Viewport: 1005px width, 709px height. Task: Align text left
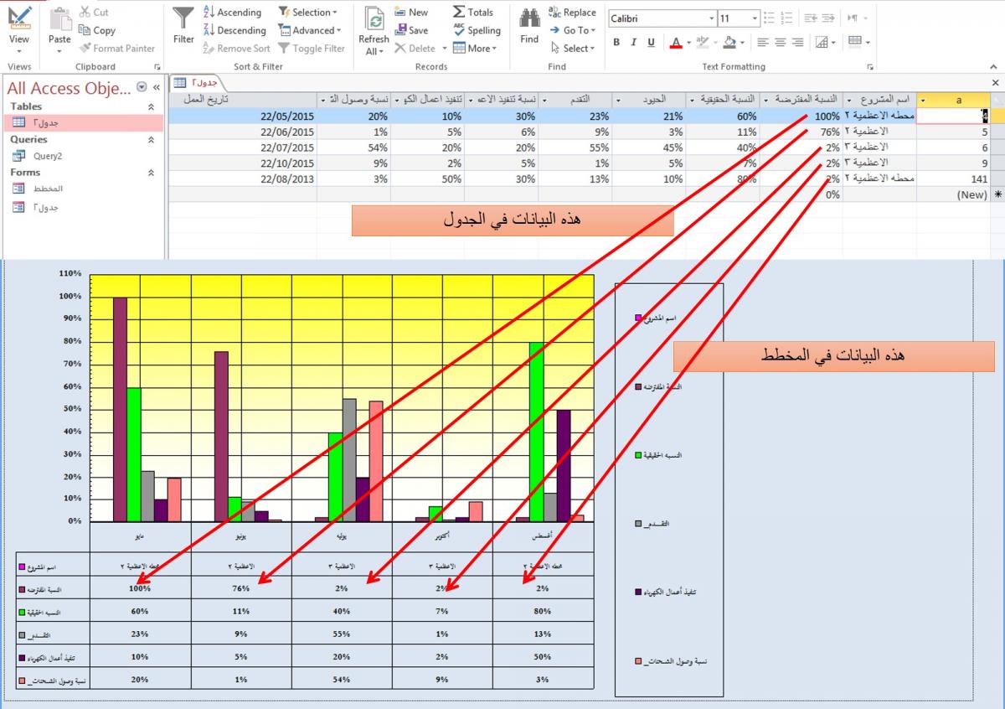[762, 42]
